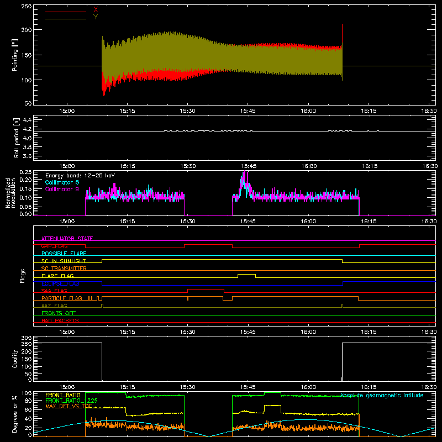Click the red pointing spike after 16:00
This screenshot has width=442, height=442.
point(342,34)
